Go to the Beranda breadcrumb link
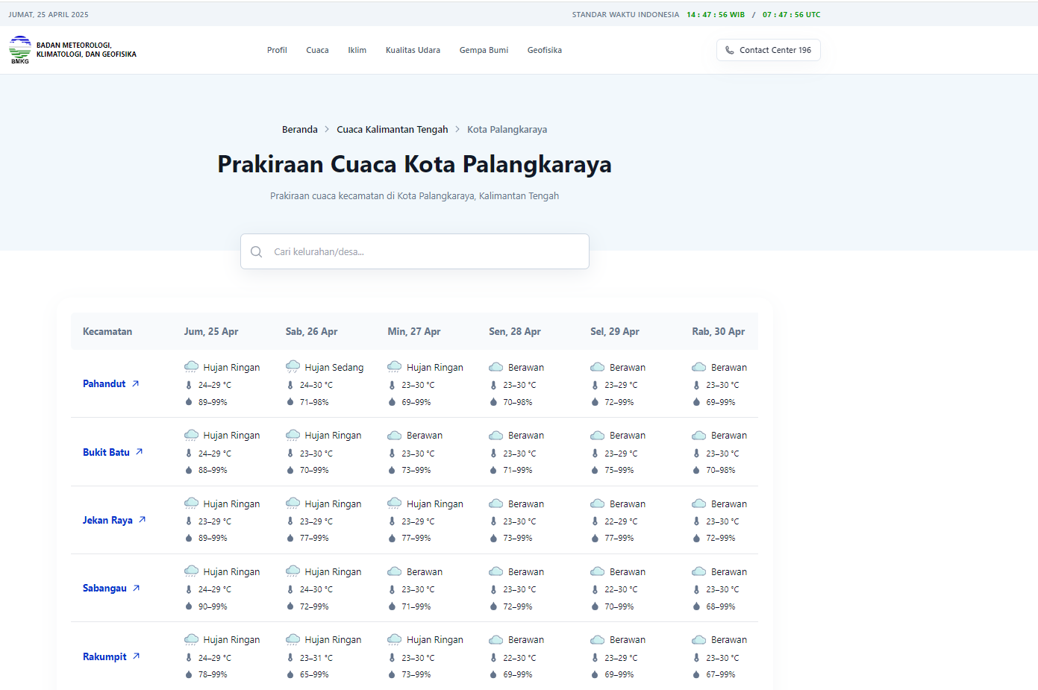This screenshot has width=1038, height=690. click(299, 130)
